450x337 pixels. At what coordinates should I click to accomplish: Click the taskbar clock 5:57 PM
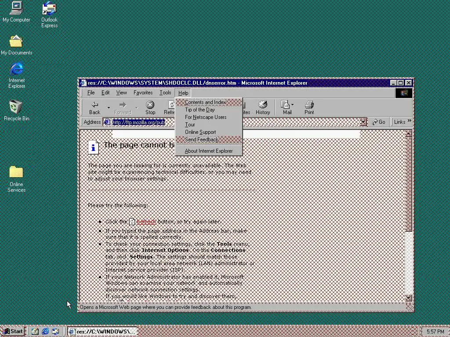[435, 332]
